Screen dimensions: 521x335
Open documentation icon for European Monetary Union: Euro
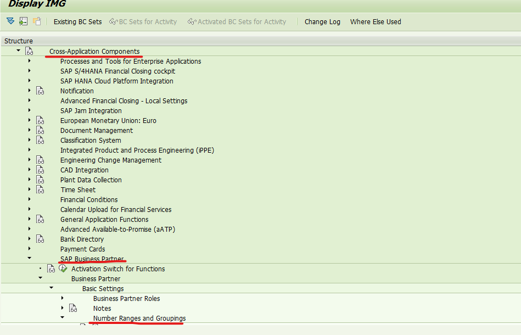pos(40,120)
